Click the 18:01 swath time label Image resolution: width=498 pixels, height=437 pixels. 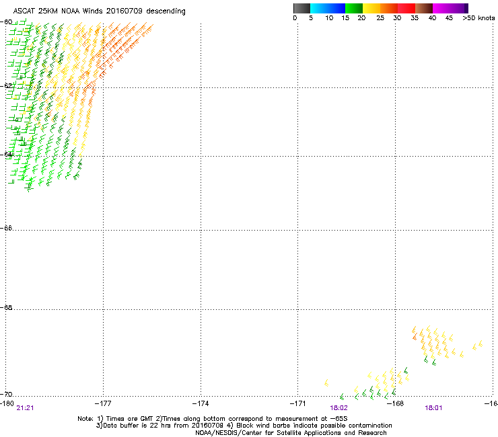click(433, 408)
